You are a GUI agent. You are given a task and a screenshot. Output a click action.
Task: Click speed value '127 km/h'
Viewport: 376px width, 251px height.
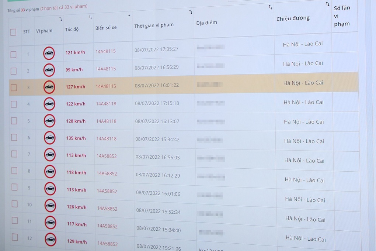pyautogui.click(x=76, y=87)
